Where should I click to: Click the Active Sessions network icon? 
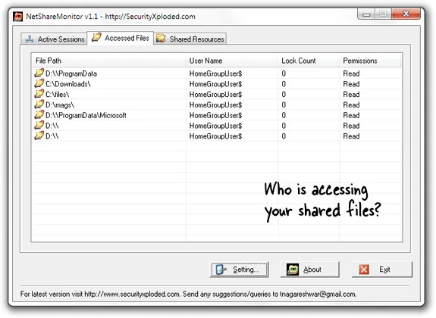[30, 39]
